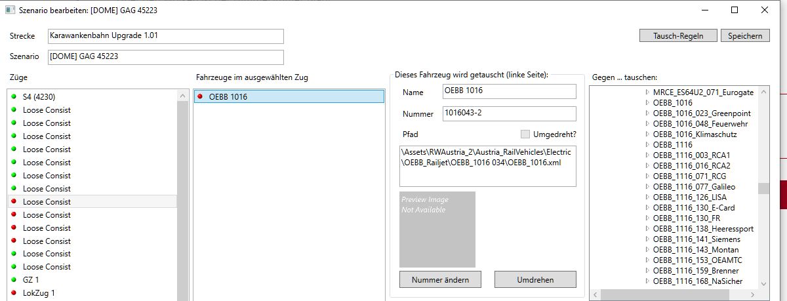
Task: Open the Tausch-Regeln dialog
Action: pyautogui.click(x=677, y=36)
